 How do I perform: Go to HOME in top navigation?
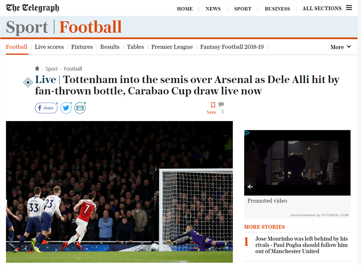185,9
